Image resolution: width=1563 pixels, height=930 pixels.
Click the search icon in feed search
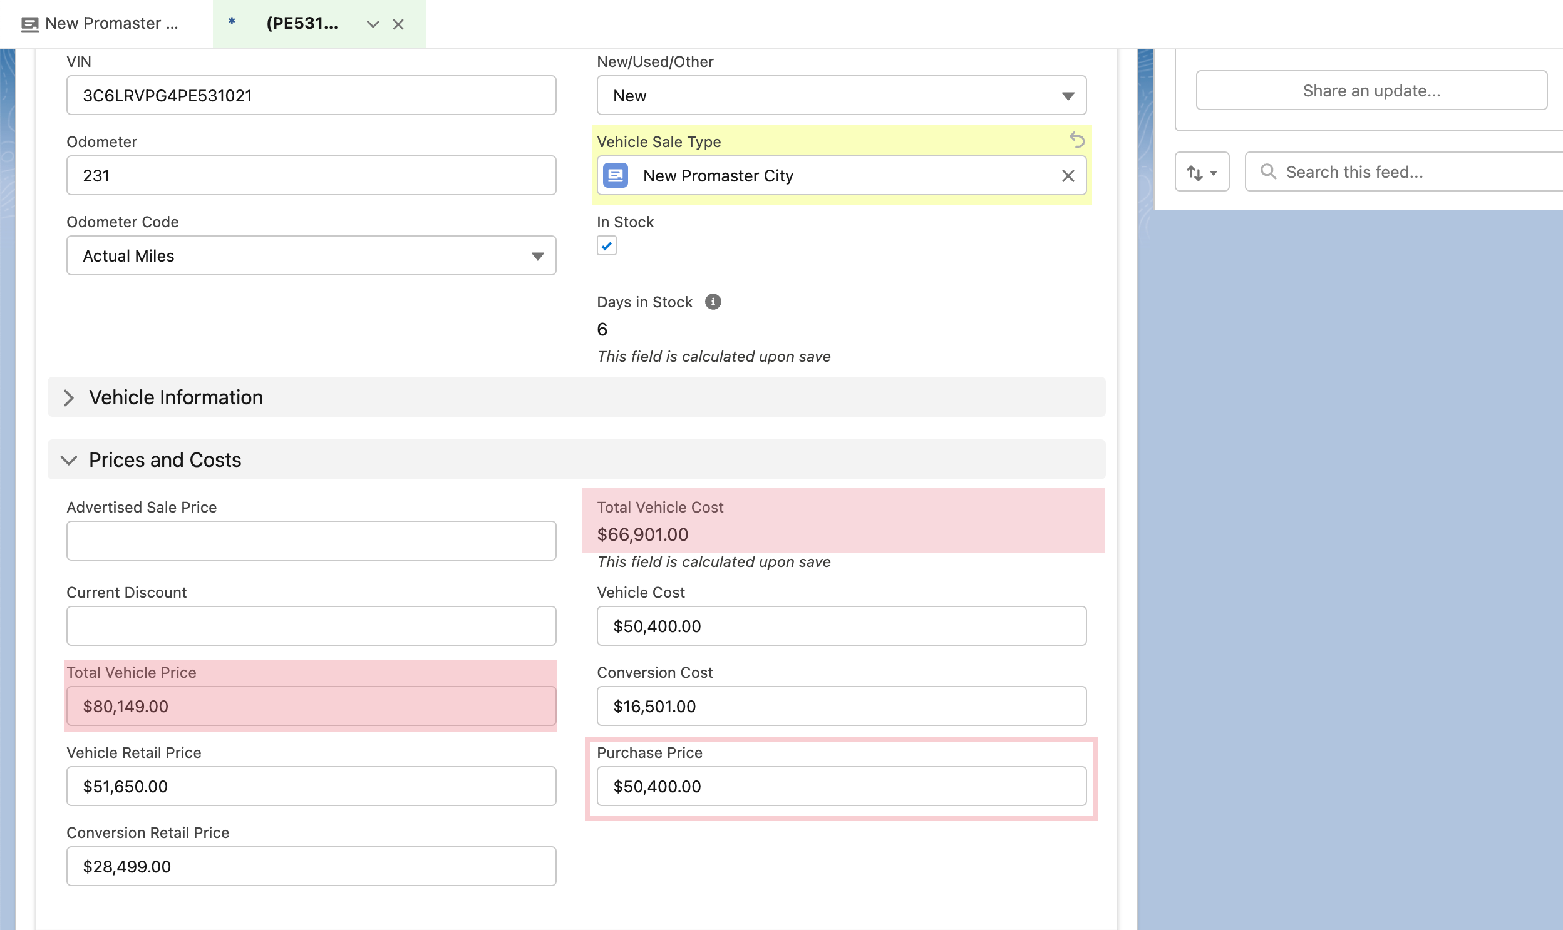(x=1267, y=171)
